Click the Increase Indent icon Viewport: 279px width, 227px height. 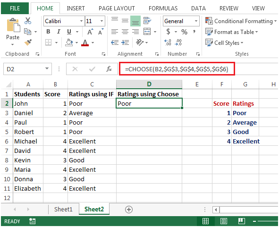[x=125, y=42]
